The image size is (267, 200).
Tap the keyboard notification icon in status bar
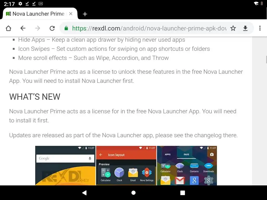click(x=41, y=4)
